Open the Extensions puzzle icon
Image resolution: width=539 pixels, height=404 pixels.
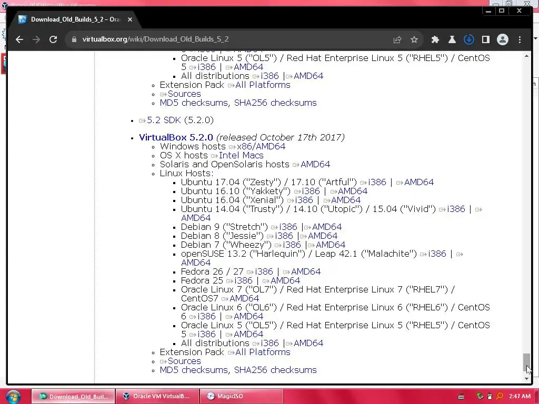tap(435, 39)
